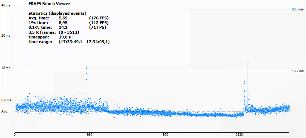Select the 176 FPS average readout
306x138 pixels.
[x=99, y=18]
